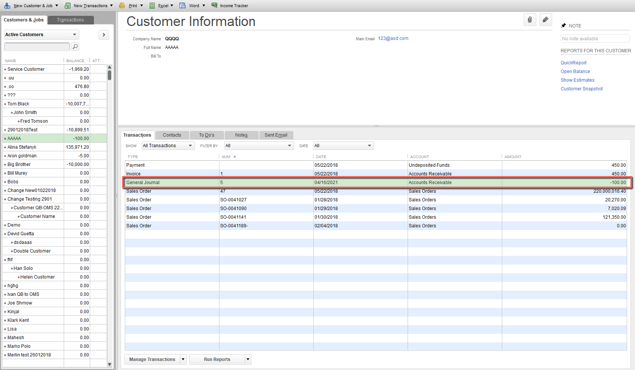Open the Income Tracker
The image size is (635, 370).
[230, 6]
